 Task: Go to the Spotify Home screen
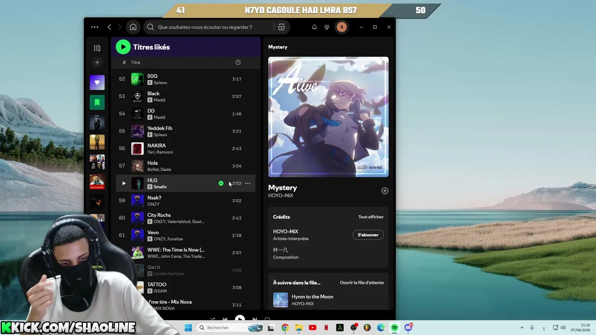133,27
